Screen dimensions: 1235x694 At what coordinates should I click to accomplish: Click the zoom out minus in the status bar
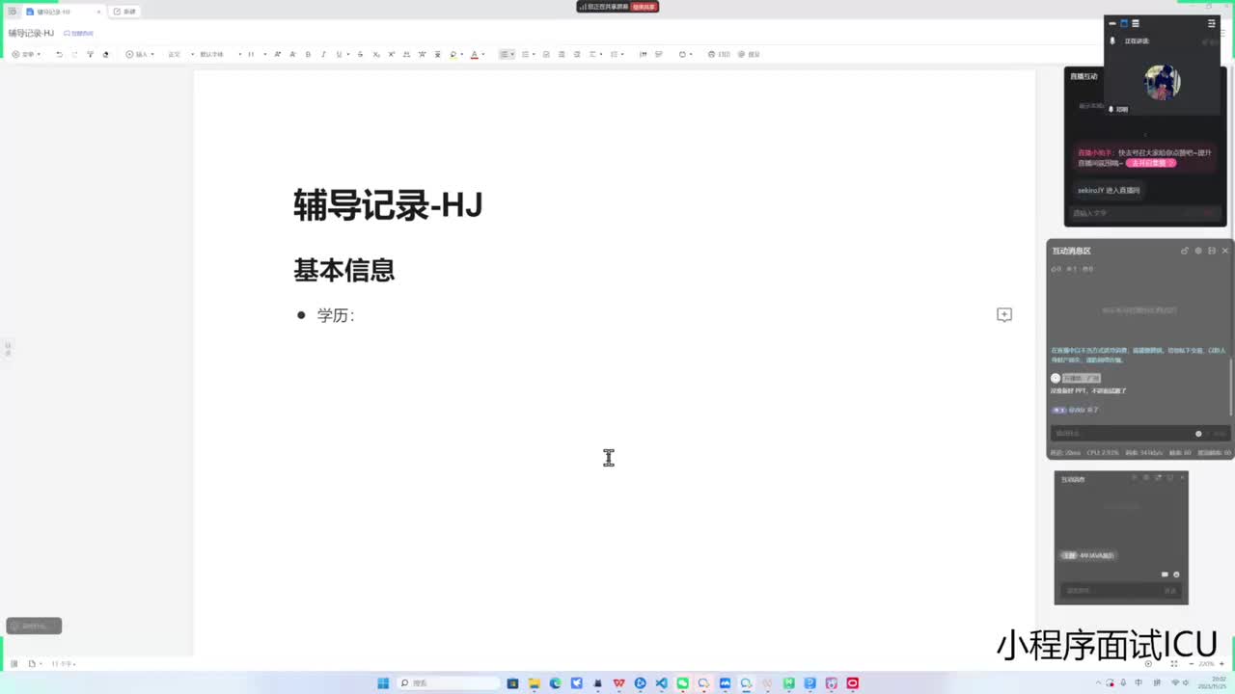pyautogui.click(x=1192, y=664)
